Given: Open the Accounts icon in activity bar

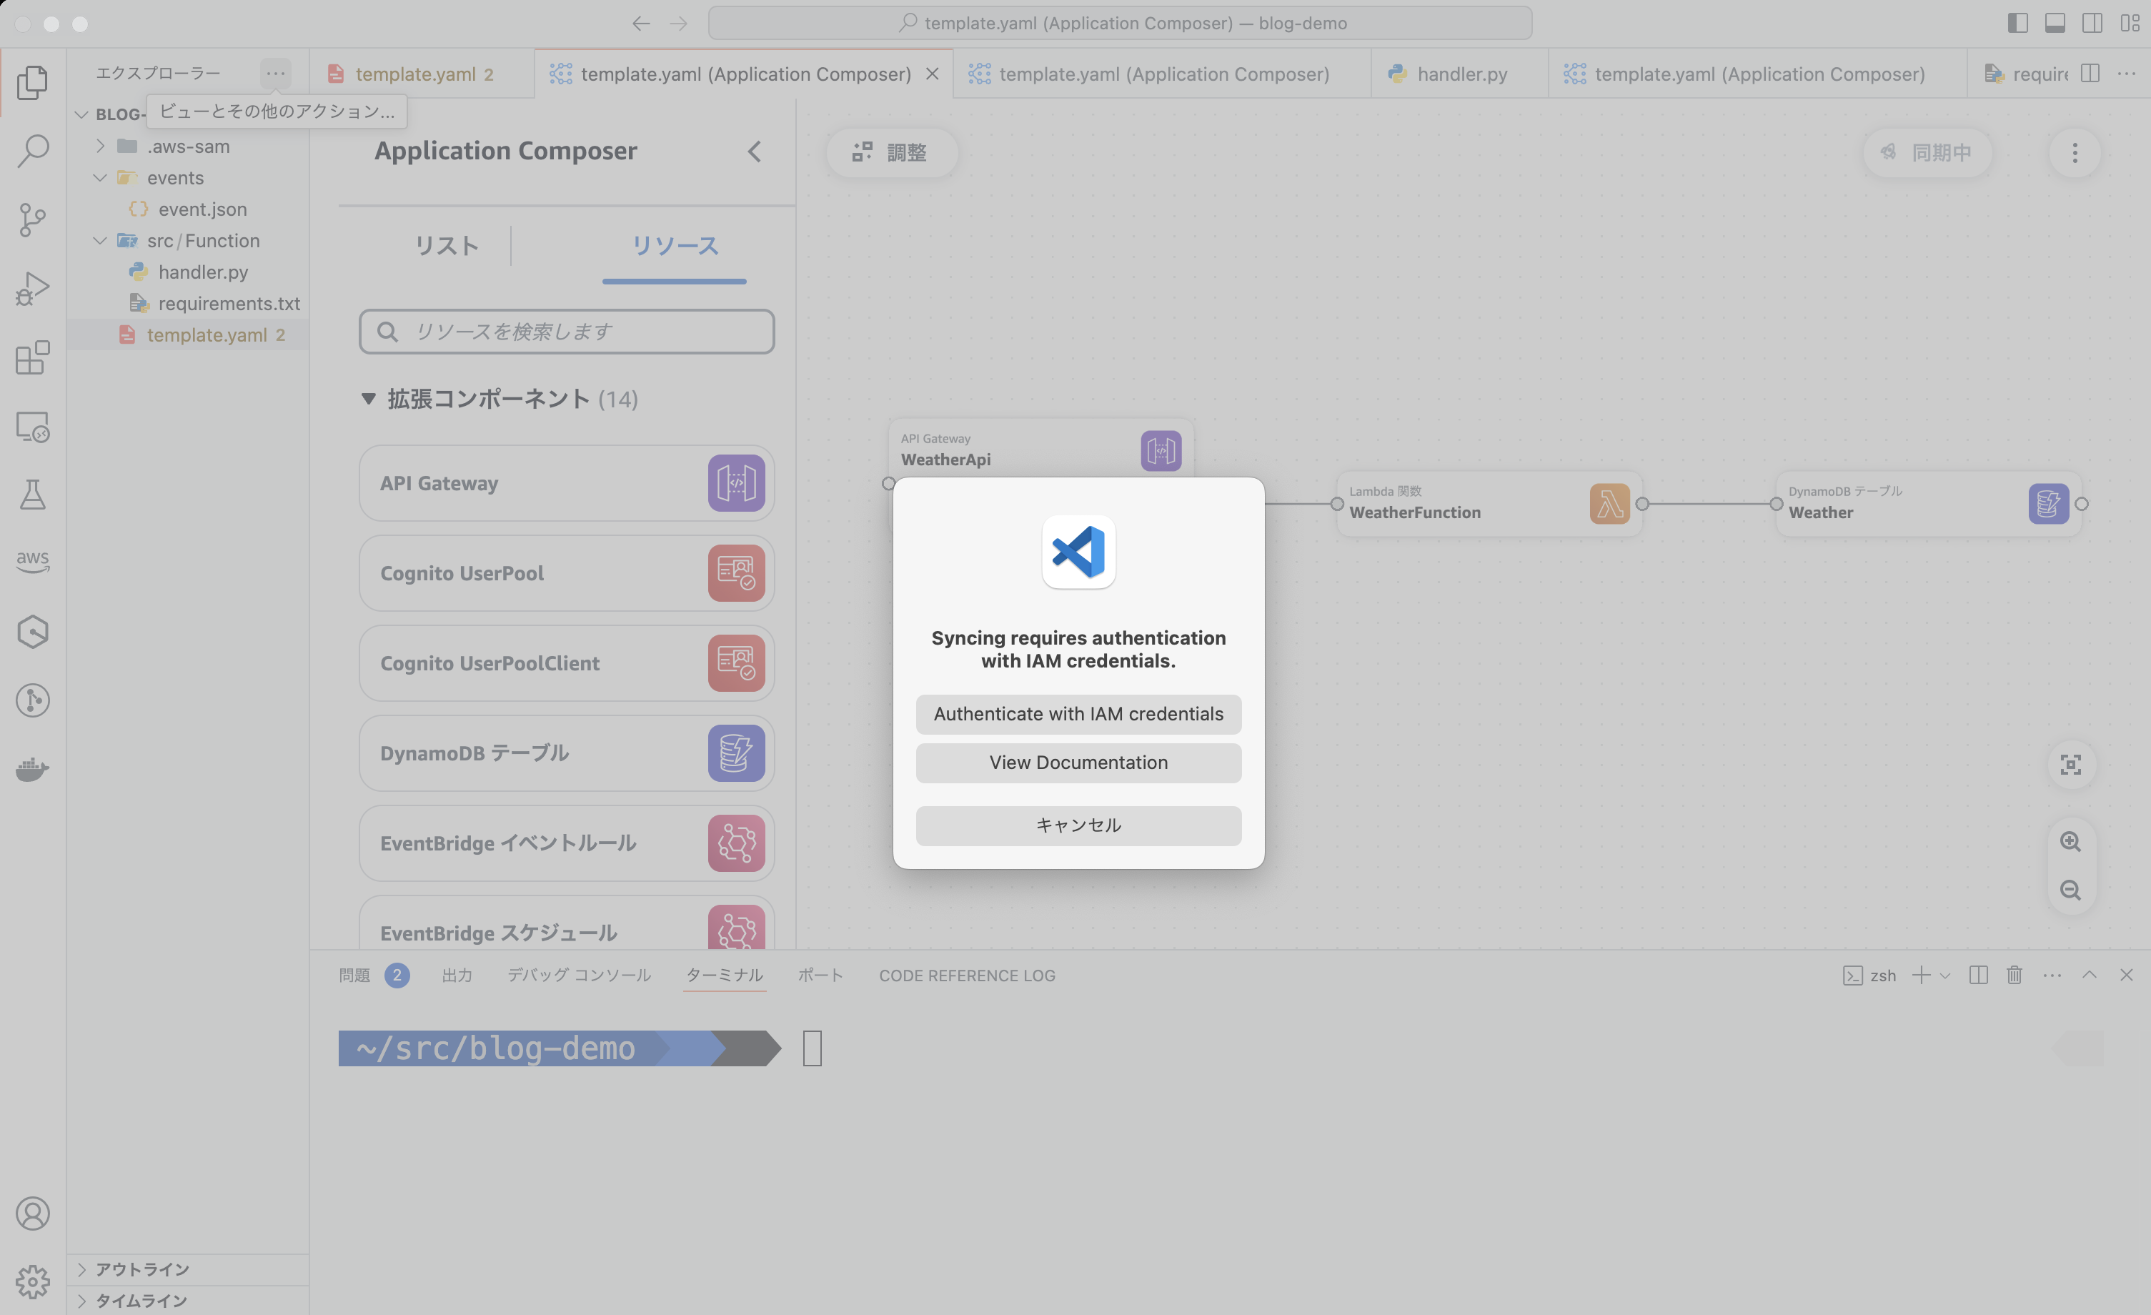Looking at the screenshot, I should pyautogui.click(x=32, y=1213).
